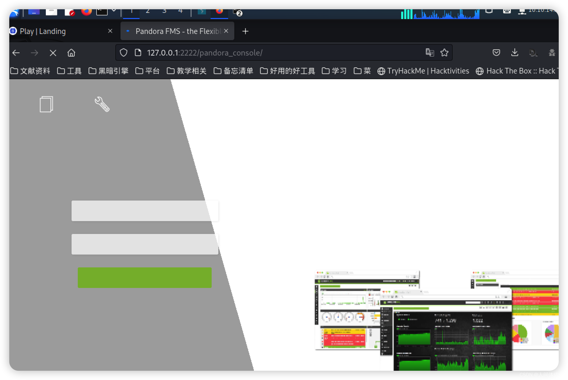Click the green login button
The width and height of the screenshot is (568, 380).
point(145,278)
